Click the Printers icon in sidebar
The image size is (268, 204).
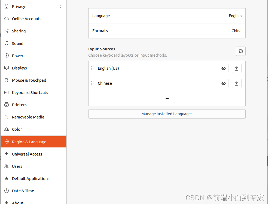(7, 105)
